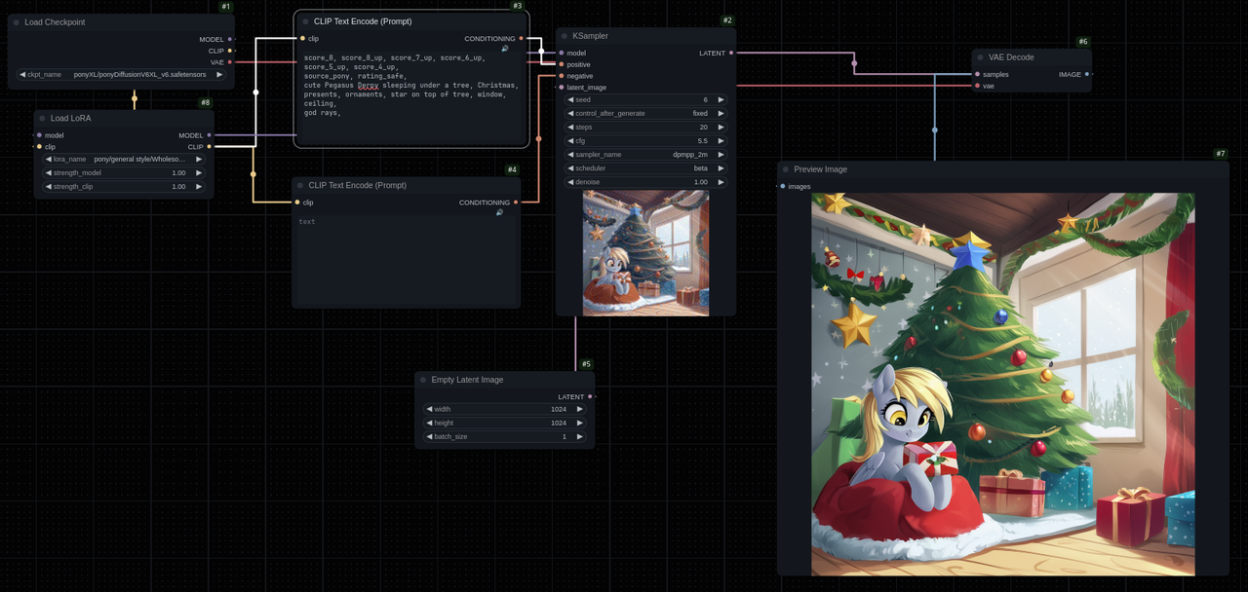Screen dimensions: 1248x592
Task: Increase steps with its right arrow
Action: click(x=721, y=127)
